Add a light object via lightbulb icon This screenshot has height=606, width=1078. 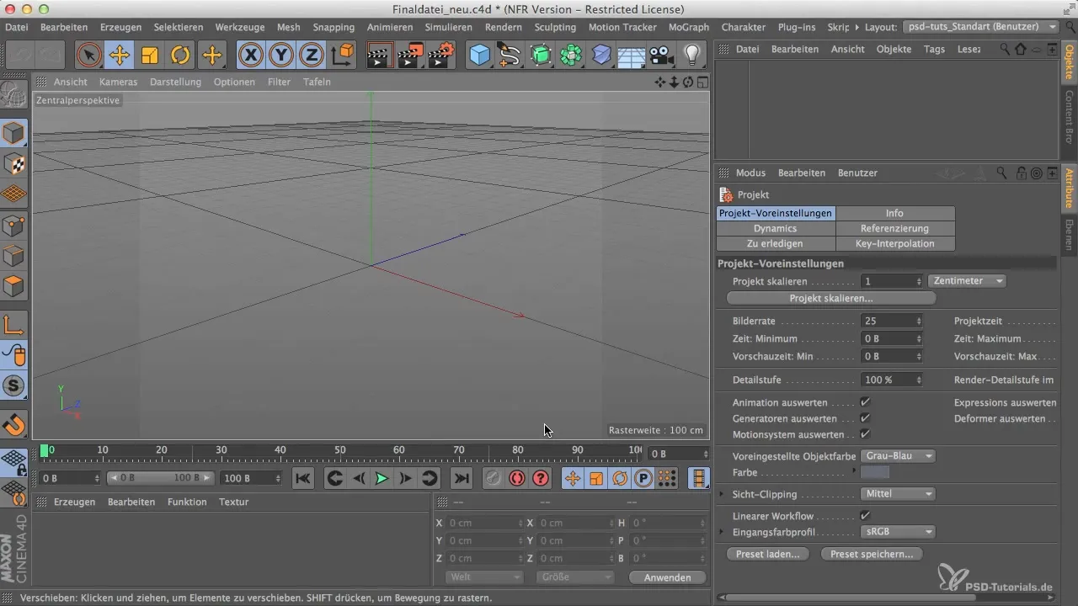[x=691, y=56]
